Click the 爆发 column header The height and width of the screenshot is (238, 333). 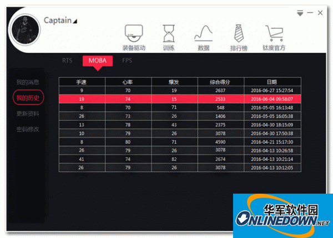tap(174, 82)
